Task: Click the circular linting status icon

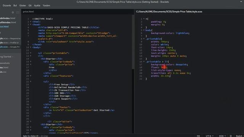Action: click(231, 136)
